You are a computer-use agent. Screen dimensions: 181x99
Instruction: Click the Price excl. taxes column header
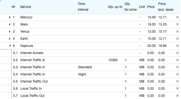[x=166, y=7]
